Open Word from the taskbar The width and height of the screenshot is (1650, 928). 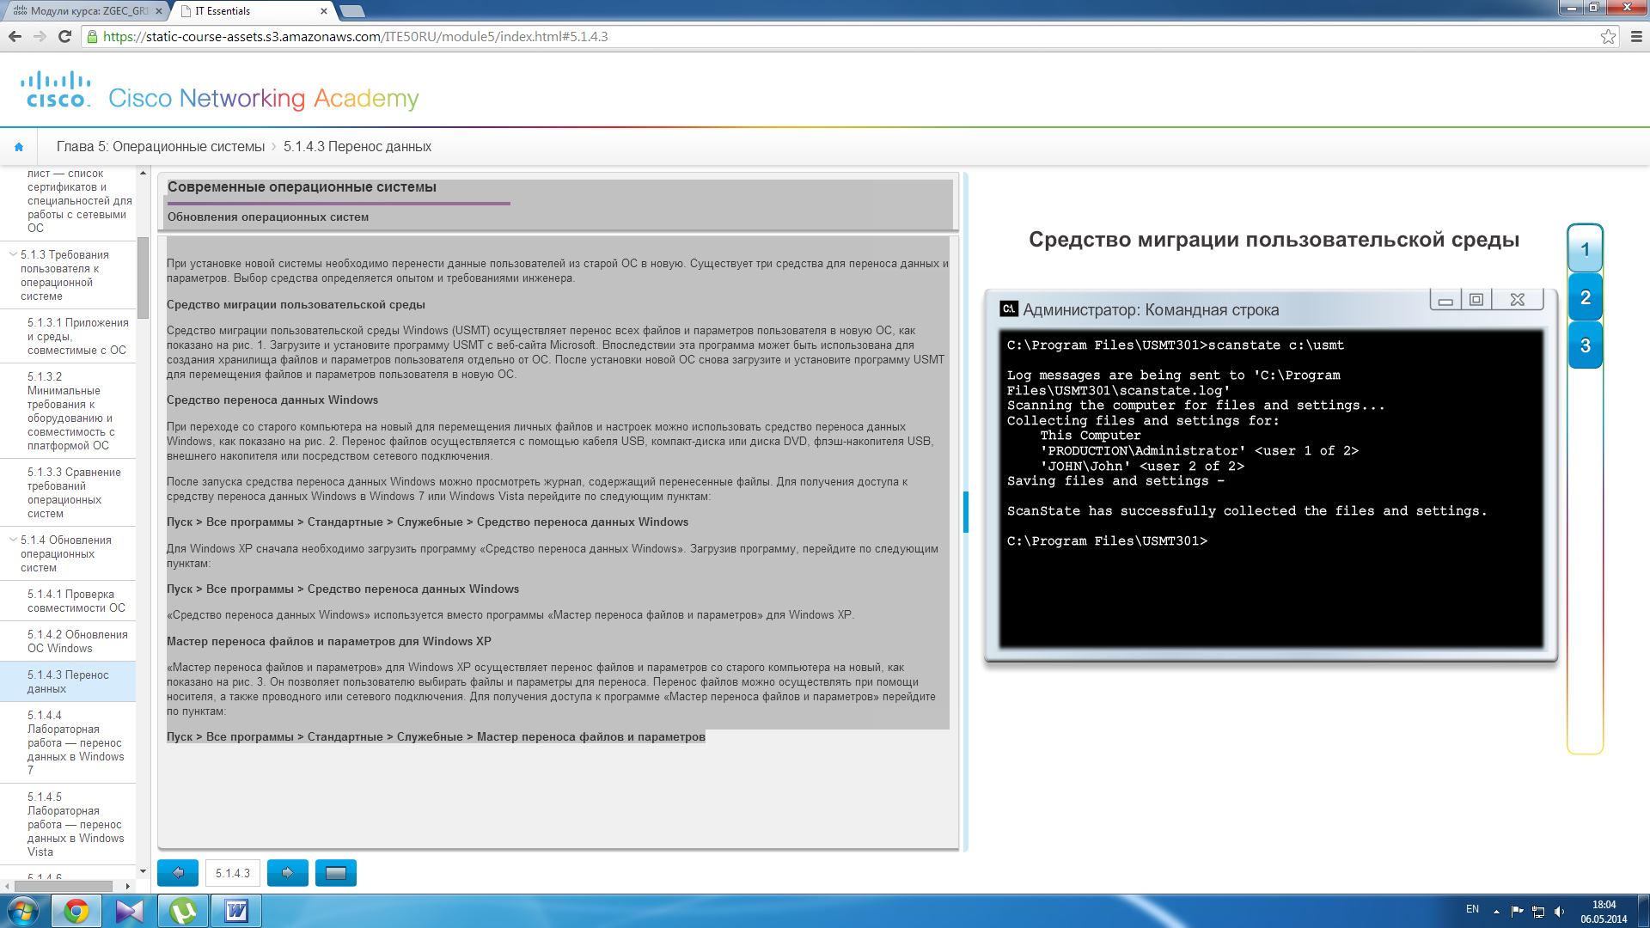[236, 911]
